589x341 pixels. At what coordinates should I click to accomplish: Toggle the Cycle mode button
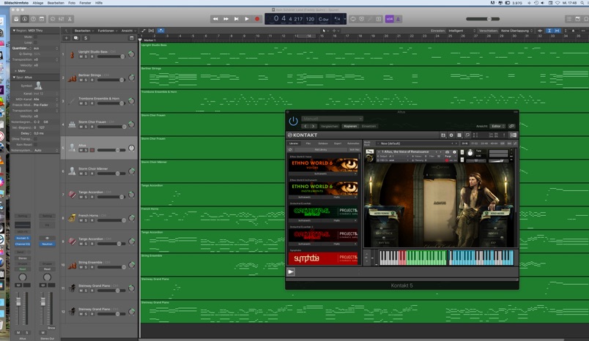(x=352, y=19)
